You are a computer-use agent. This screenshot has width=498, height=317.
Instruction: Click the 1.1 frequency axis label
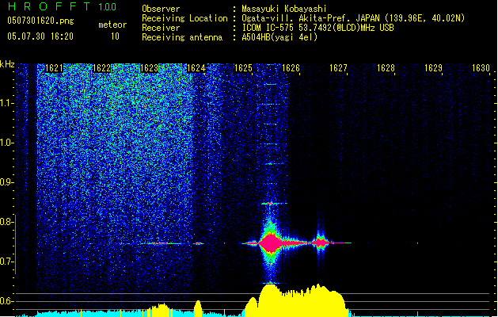tap(6, 103)
